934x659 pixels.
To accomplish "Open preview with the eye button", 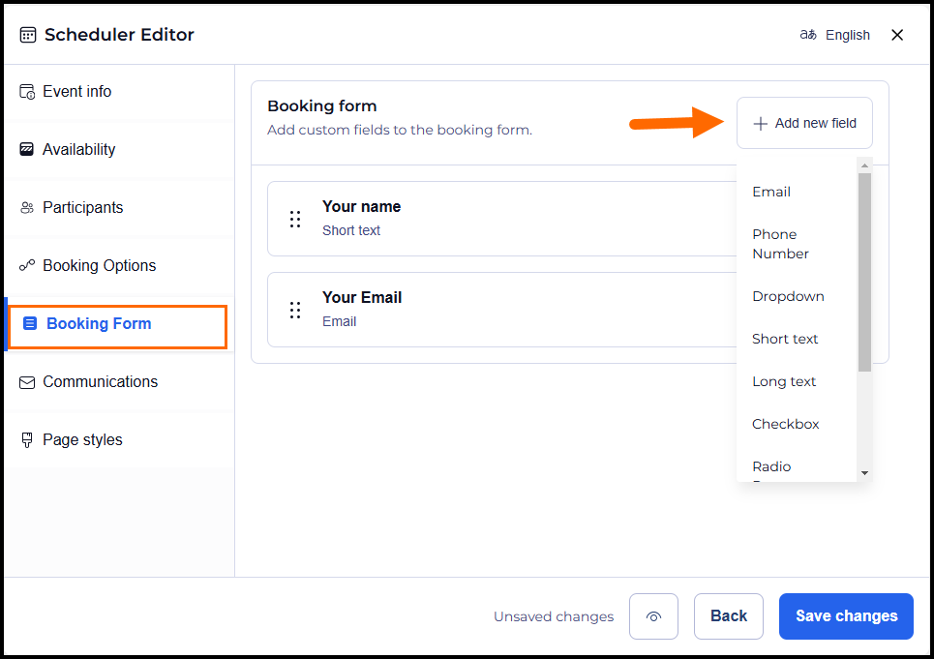I will [x=653, y=616].
